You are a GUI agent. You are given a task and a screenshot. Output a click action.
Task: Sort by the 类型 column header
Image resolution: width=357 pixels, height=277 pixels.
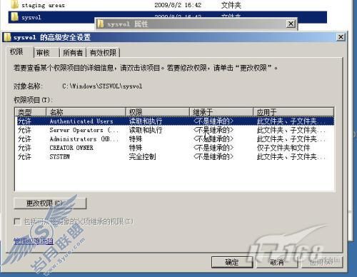(31, 112)
